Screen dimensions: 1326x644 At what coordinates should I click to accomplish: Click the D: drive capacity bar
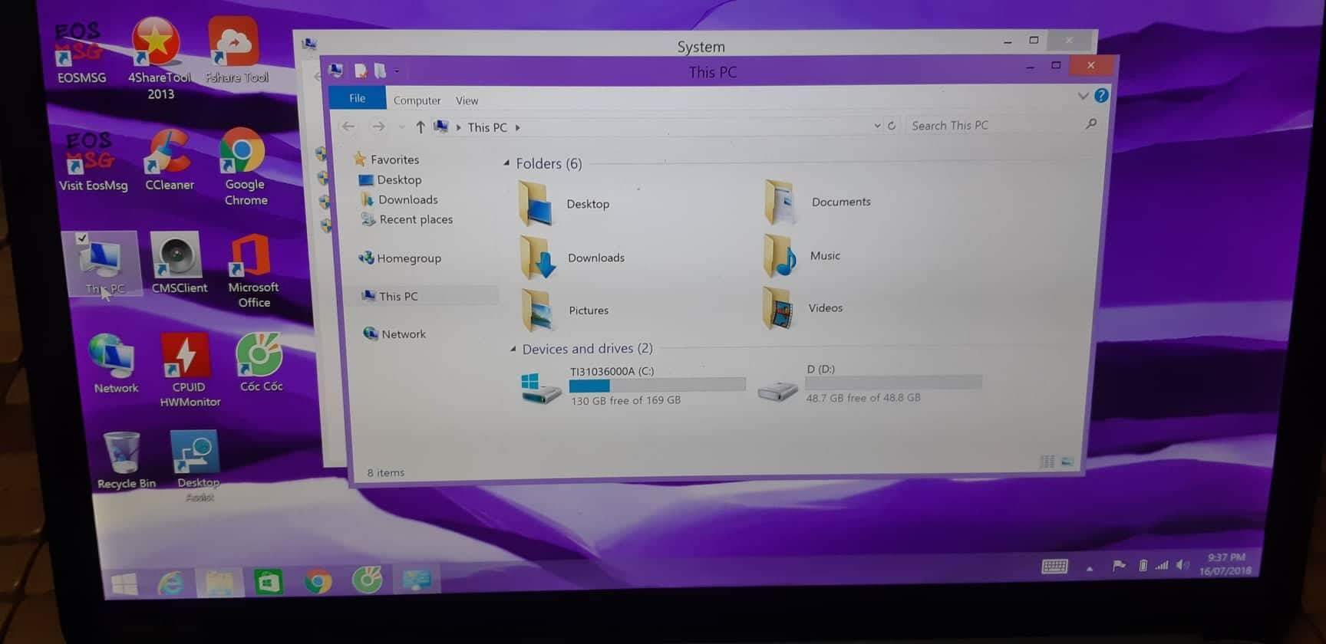893,382
